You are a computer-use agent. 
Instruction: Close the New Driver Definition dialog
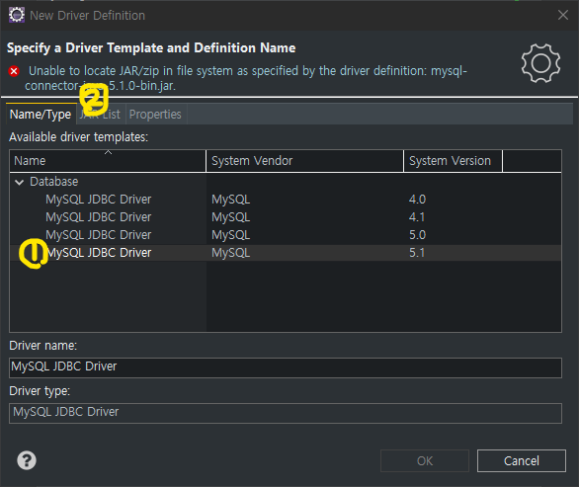click(563, 15)
